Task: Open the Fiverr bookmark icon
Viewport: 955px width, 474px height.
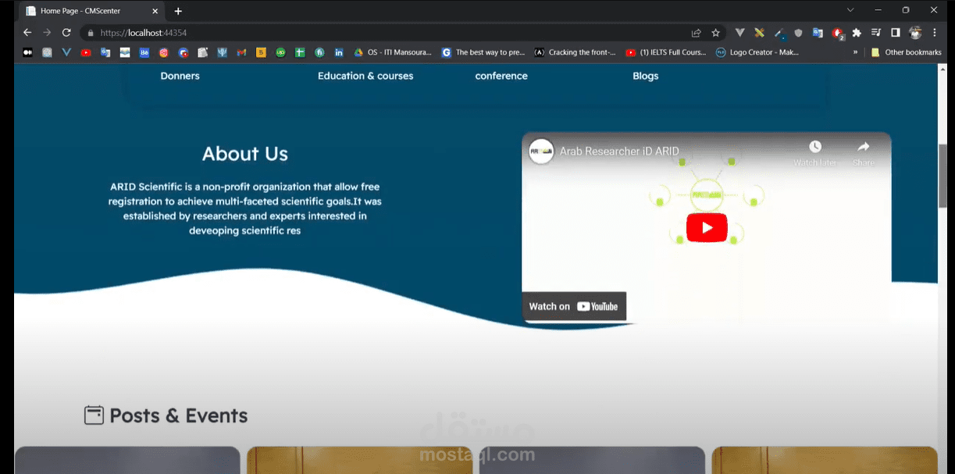Action: [319, 52]
